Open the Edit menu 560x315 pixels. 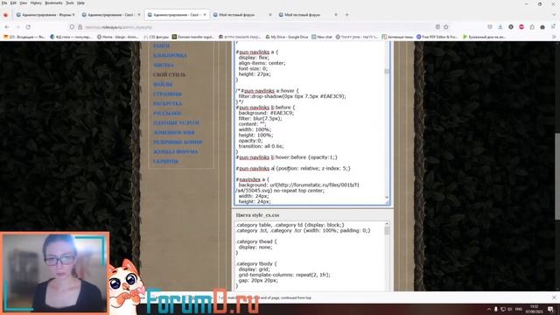click(x=13, y=3)
